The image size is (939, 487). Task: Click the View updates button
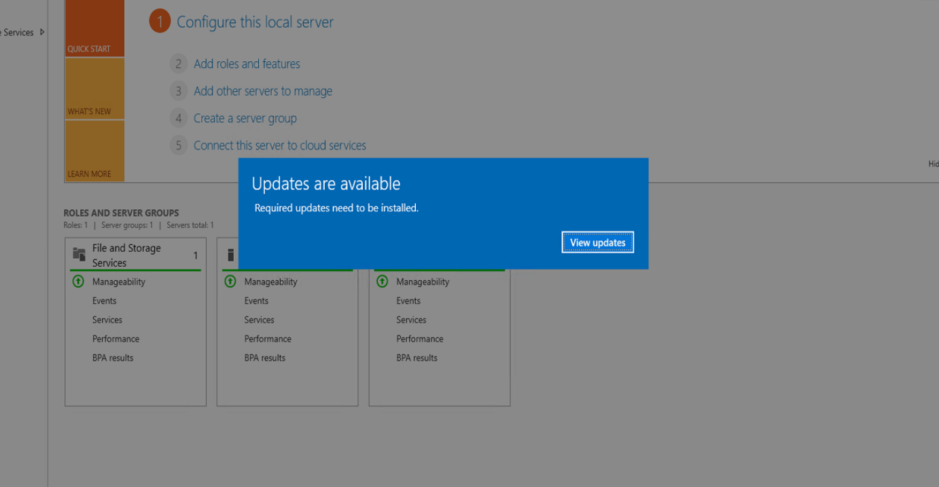pyautogui.click(x=597, y=242)
